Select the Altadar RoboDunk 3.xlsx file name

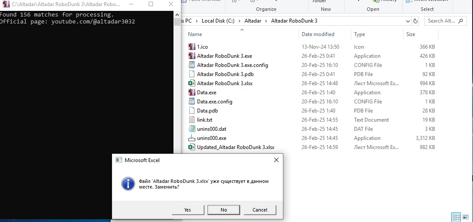pyautogui.click(x=225, y=83)
